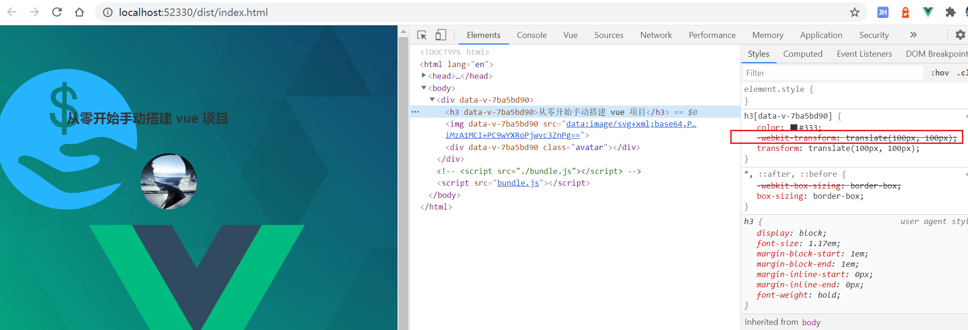Open the Memory tab

pyautogui.click(x=768, y=35)
